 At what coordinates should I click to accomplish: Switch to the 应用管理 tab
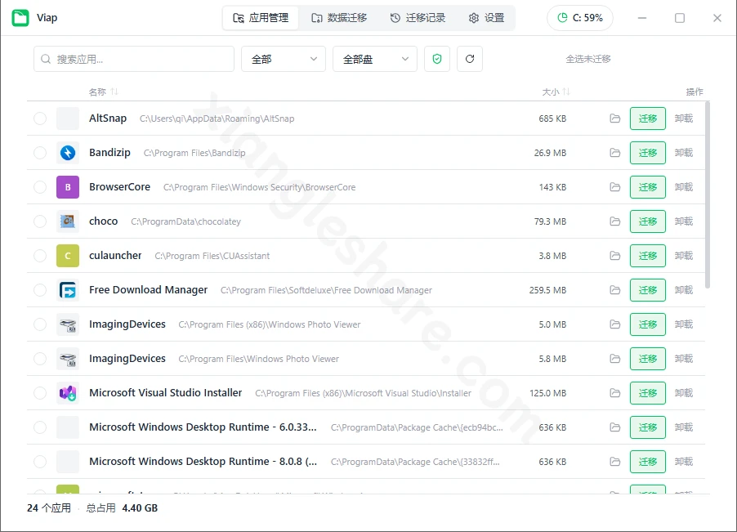[261, 18]
